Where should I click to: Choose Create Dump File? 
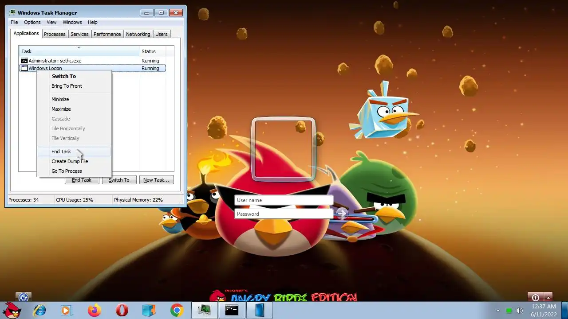[x=74, y=161]
